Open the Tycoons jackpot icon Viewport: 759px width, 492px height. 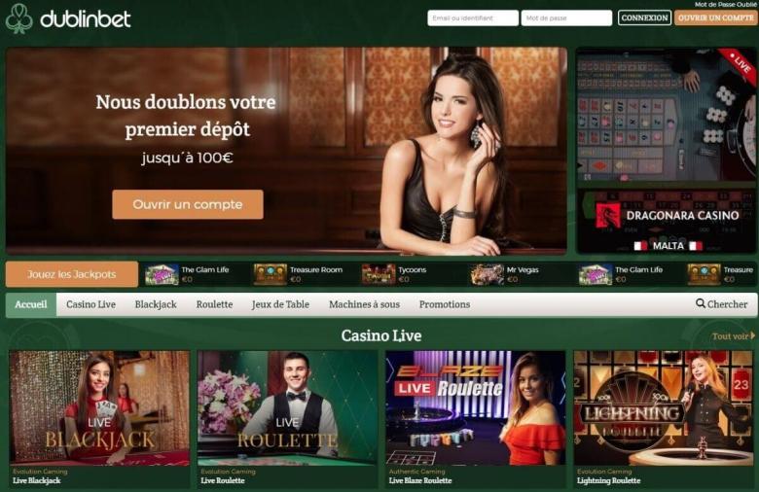pos(379,274)
